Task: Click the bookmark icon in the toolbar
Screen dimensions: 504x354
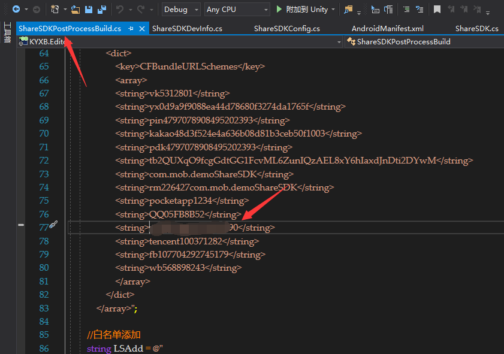Action: [x=437, y=10]
